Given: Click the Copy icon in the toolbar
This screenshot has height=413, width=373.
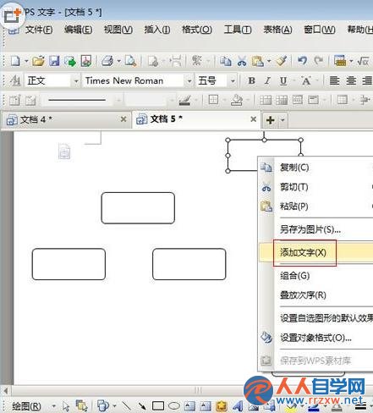Looking at the screenshot, I should [x=226, y=61].
